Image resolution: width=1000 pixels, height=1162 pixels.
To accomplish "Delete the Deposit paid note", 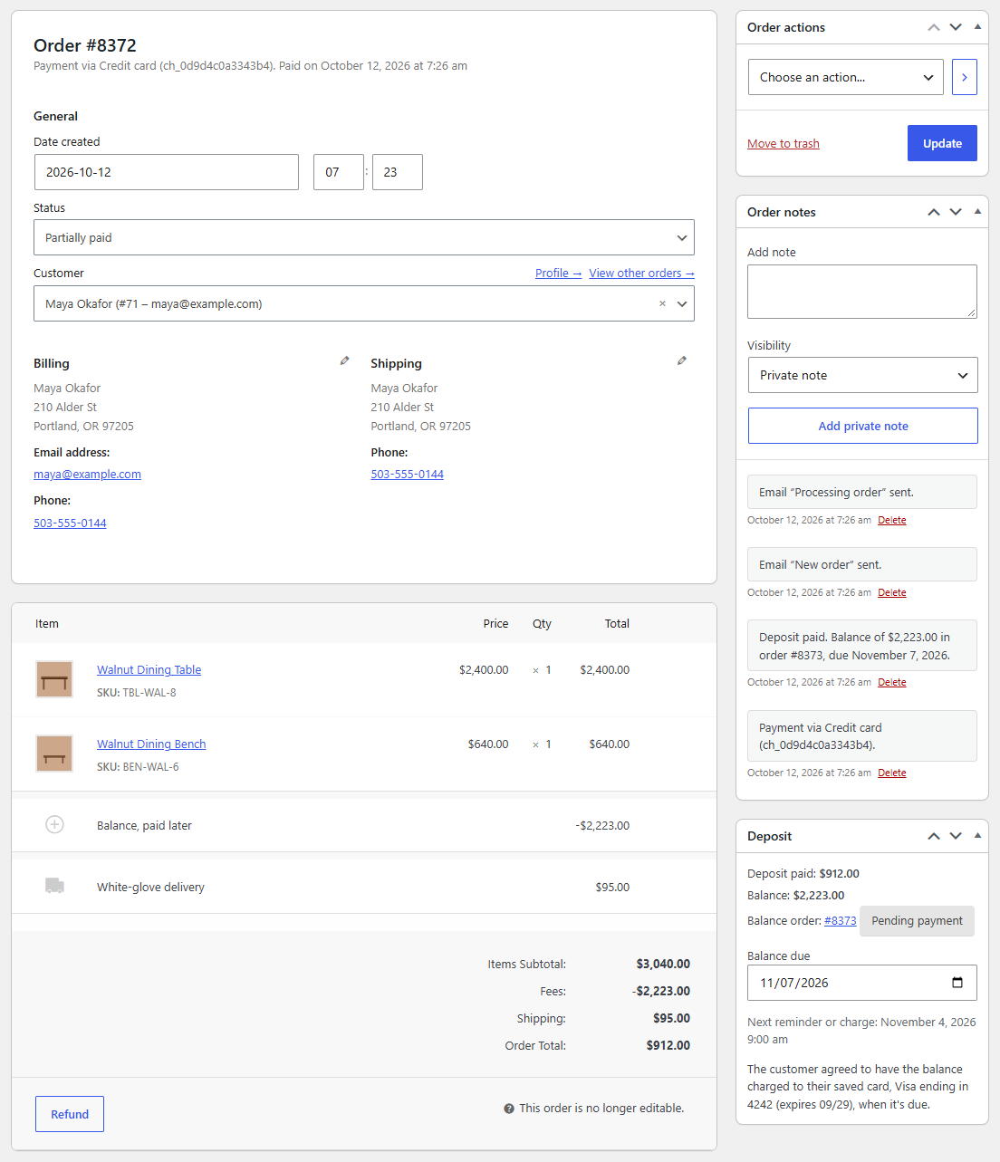I will coord(891,682).
